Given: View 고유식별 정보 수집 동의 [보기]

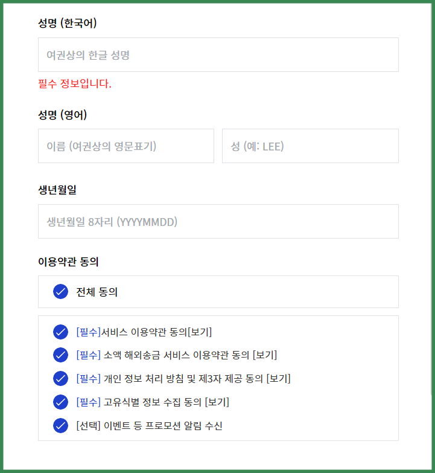Looking at the screenshot, I should click(217, 402).
